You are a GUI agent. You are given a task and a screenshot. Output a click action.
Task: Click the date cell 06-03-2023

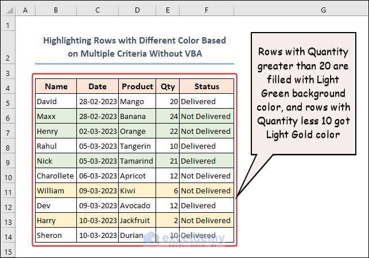pyautogui.click(x=98, y=176)
